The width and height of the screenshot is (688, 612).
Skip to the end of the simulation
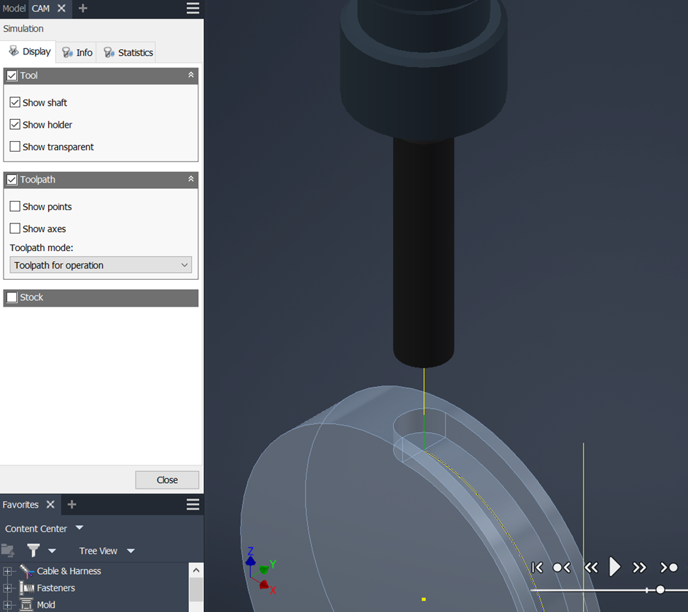coord(668,567)
